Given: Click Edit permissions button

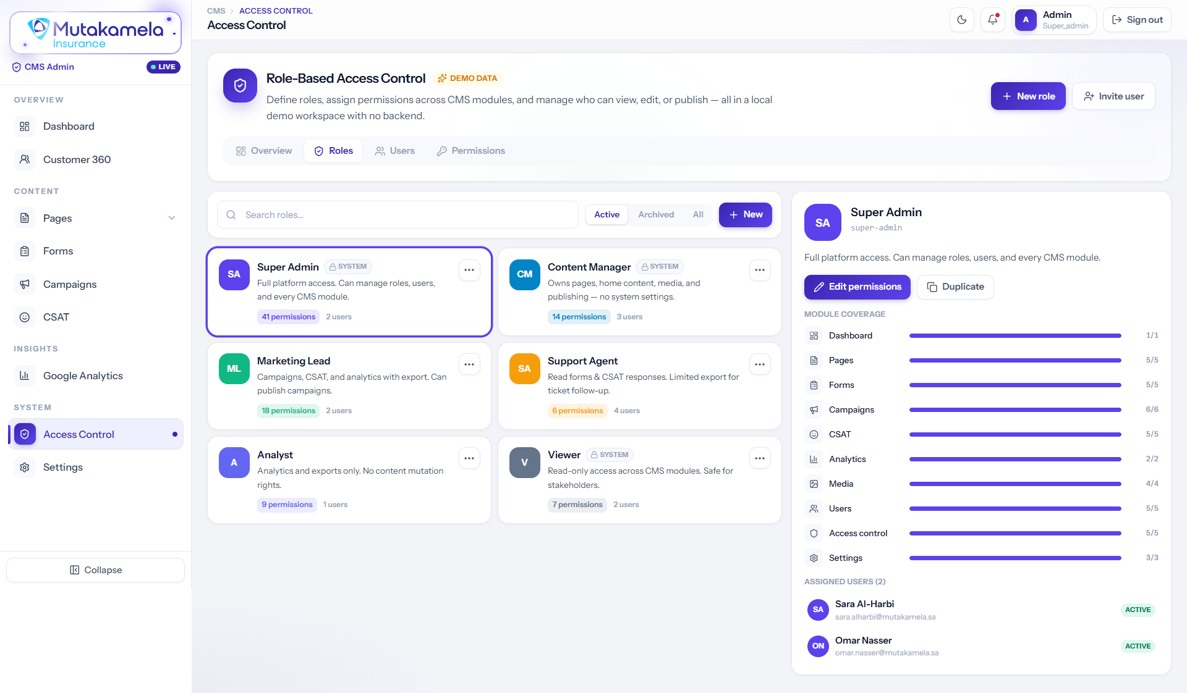Looking at the screenshot, I should tap(857, 287).
